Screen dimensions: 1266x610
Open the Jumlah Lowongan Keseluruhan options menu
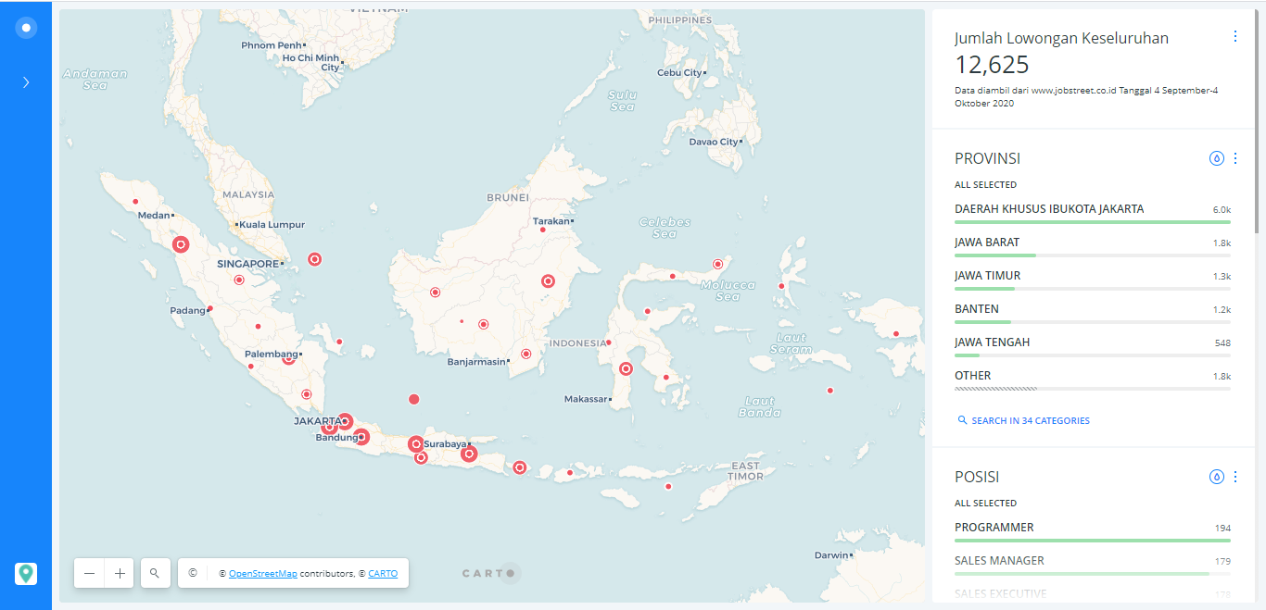1235,36
